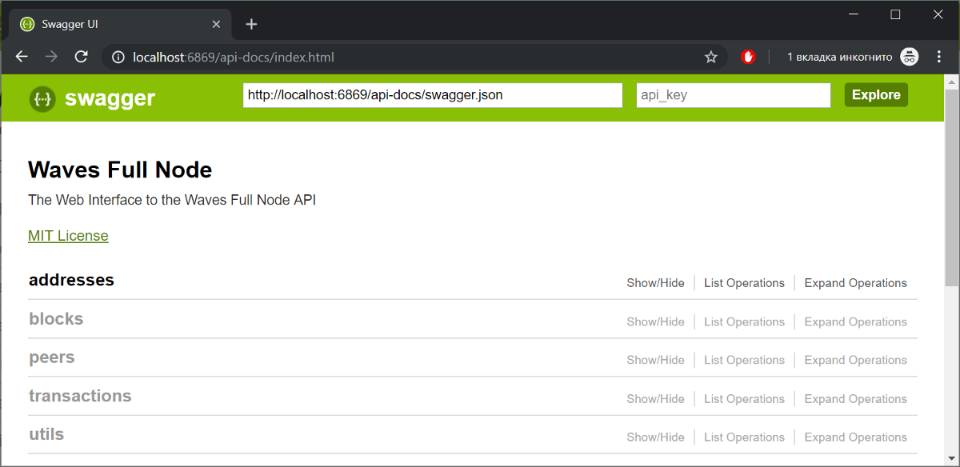The height and width of the screenshot is (467, 960).
Task: View site information icon in address bar
Action: click(118, 57)
